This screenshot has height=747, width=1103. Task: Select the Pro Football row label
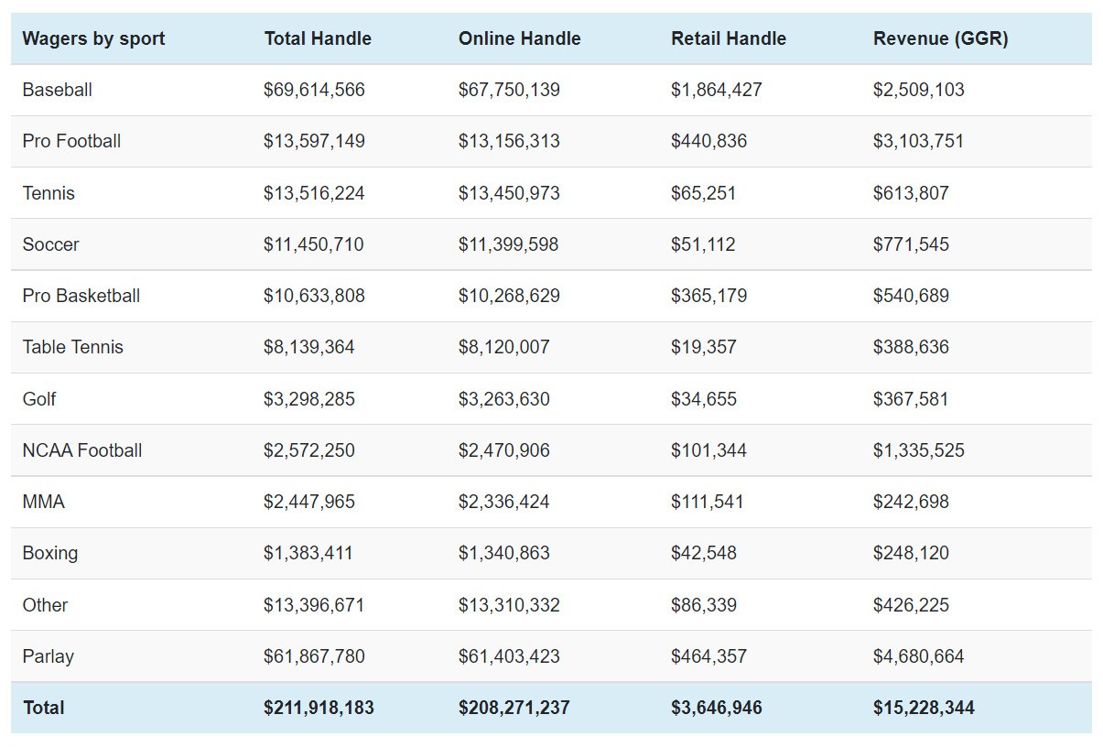click(x=71, y=141)
